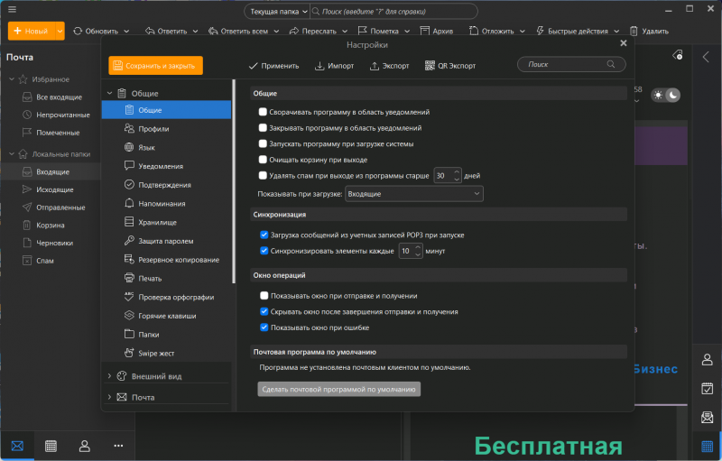The height and width of the screenshot is (461, 722).
Task: Click Переслать toolbar button
Action: tap(313, 31)
